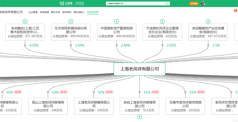The height and width of the screenshot is (122, 238).
Task: Open the 昆山上海老凤祥银楼有限公司 card
Action: click(48, 106)
